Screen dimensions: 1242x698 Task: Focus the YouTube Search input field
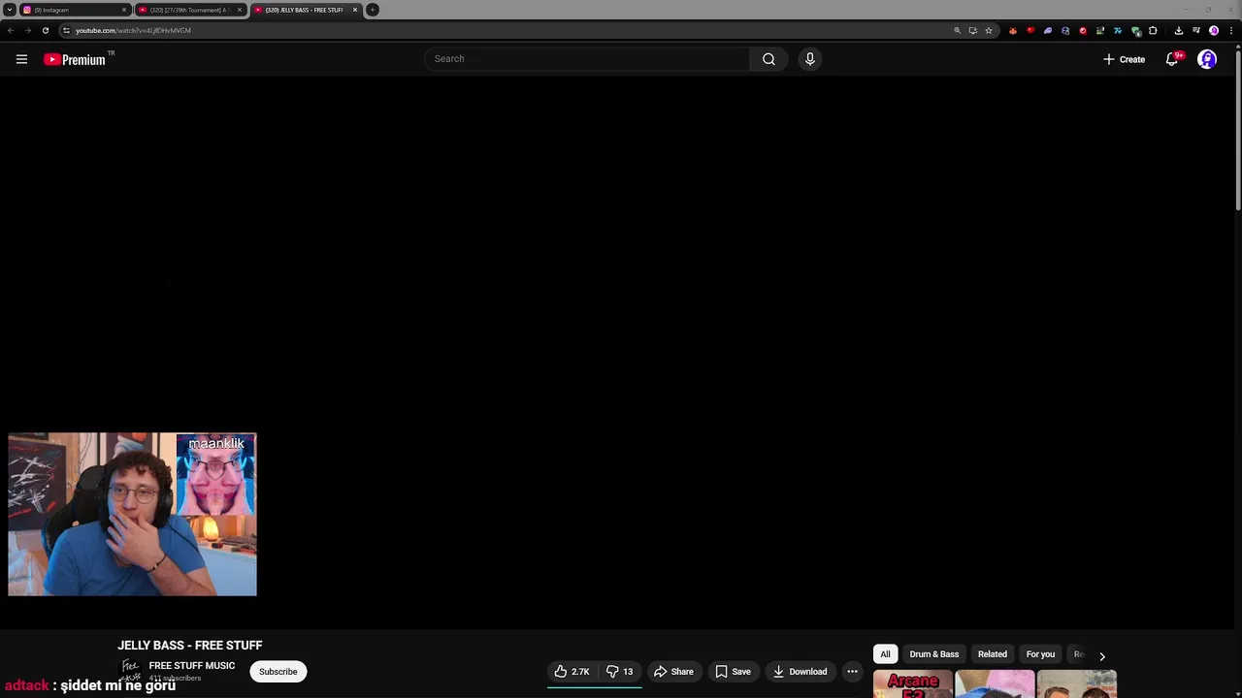click(587, 59)
